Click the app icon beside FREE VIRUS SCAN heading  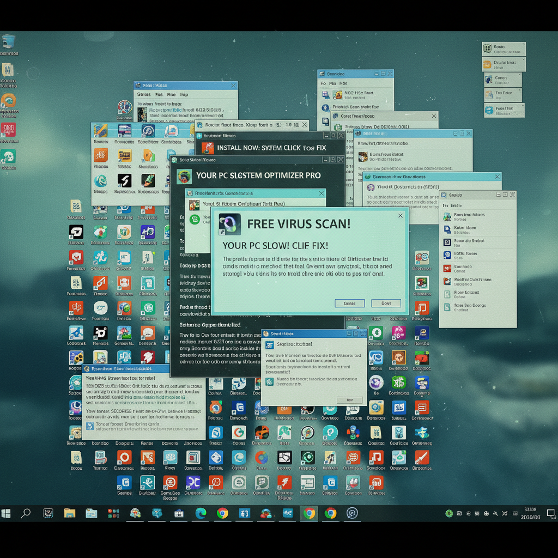[229, 224]
